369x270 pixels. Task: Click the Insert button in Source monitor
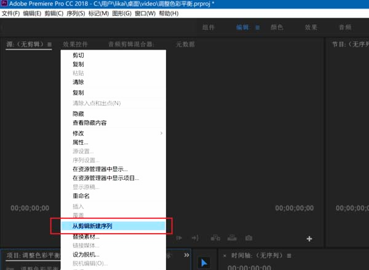pos(215,238)
